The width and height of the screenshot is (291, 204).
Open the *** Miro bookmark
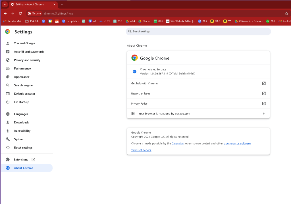[x=227, y=21]
